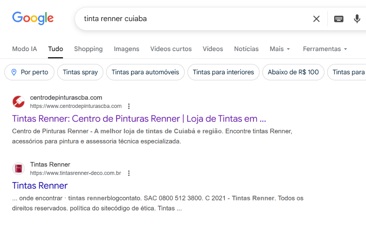
Task: Toggle the Tintas spray filter chip
Action: coord(80,72)
